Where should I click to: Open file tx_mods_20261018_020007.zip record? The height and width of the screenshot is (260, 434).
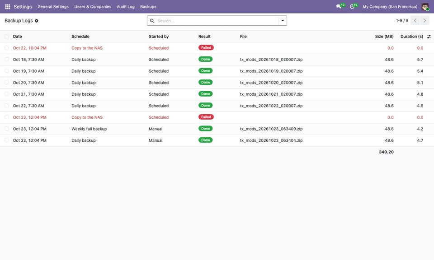pos(271,60)
